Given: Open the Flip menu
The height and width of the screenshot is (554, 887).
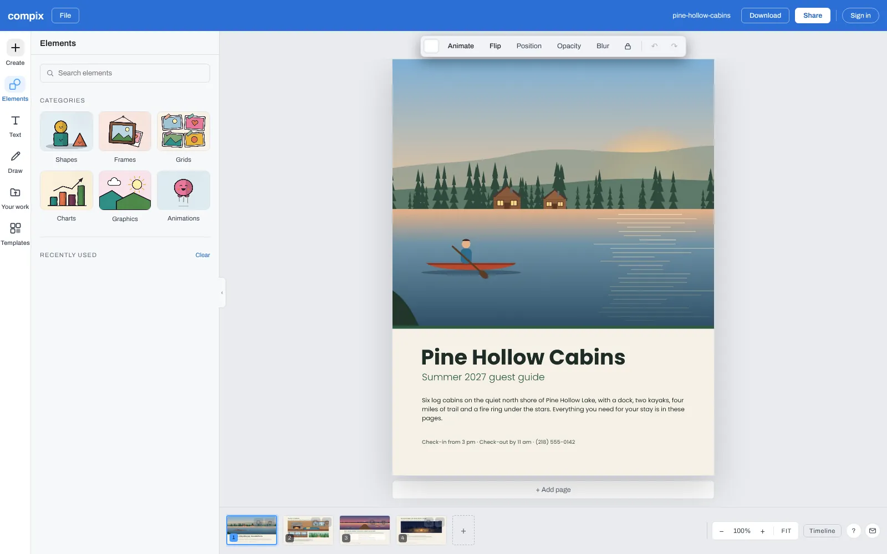Looking at the screenshot, I should click(495, 46).
